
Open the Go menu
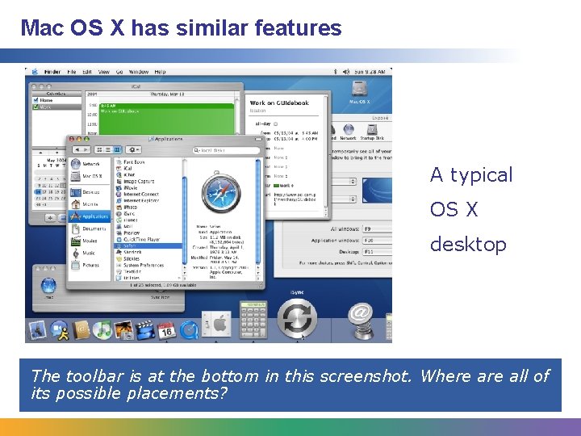119,72
